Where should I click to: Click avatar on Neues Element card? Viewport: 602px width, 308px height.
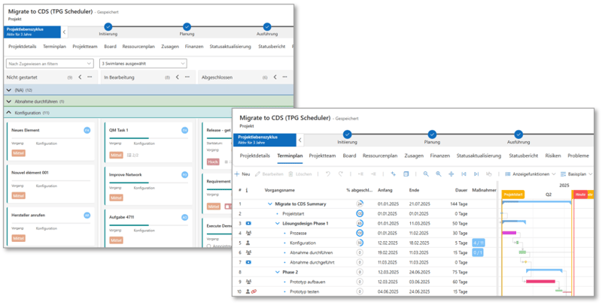[x=87, y=130]
